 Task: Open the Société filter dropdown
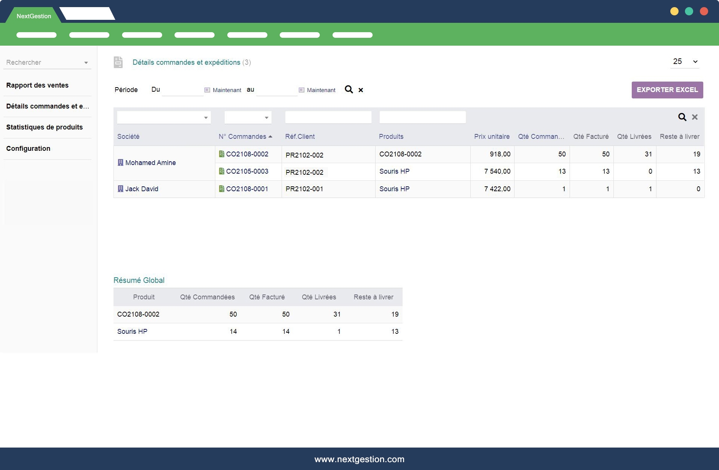pyautogui.click(x=164, y=117)
